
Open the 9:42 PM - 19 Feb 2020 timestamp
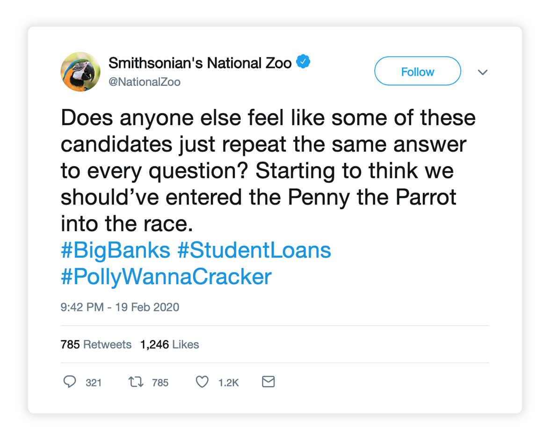click(x=120, y=307)
